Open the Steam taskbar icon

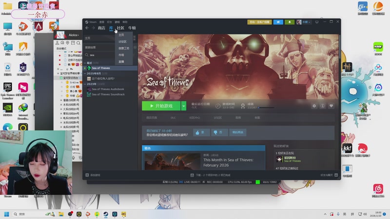point(106,214)
